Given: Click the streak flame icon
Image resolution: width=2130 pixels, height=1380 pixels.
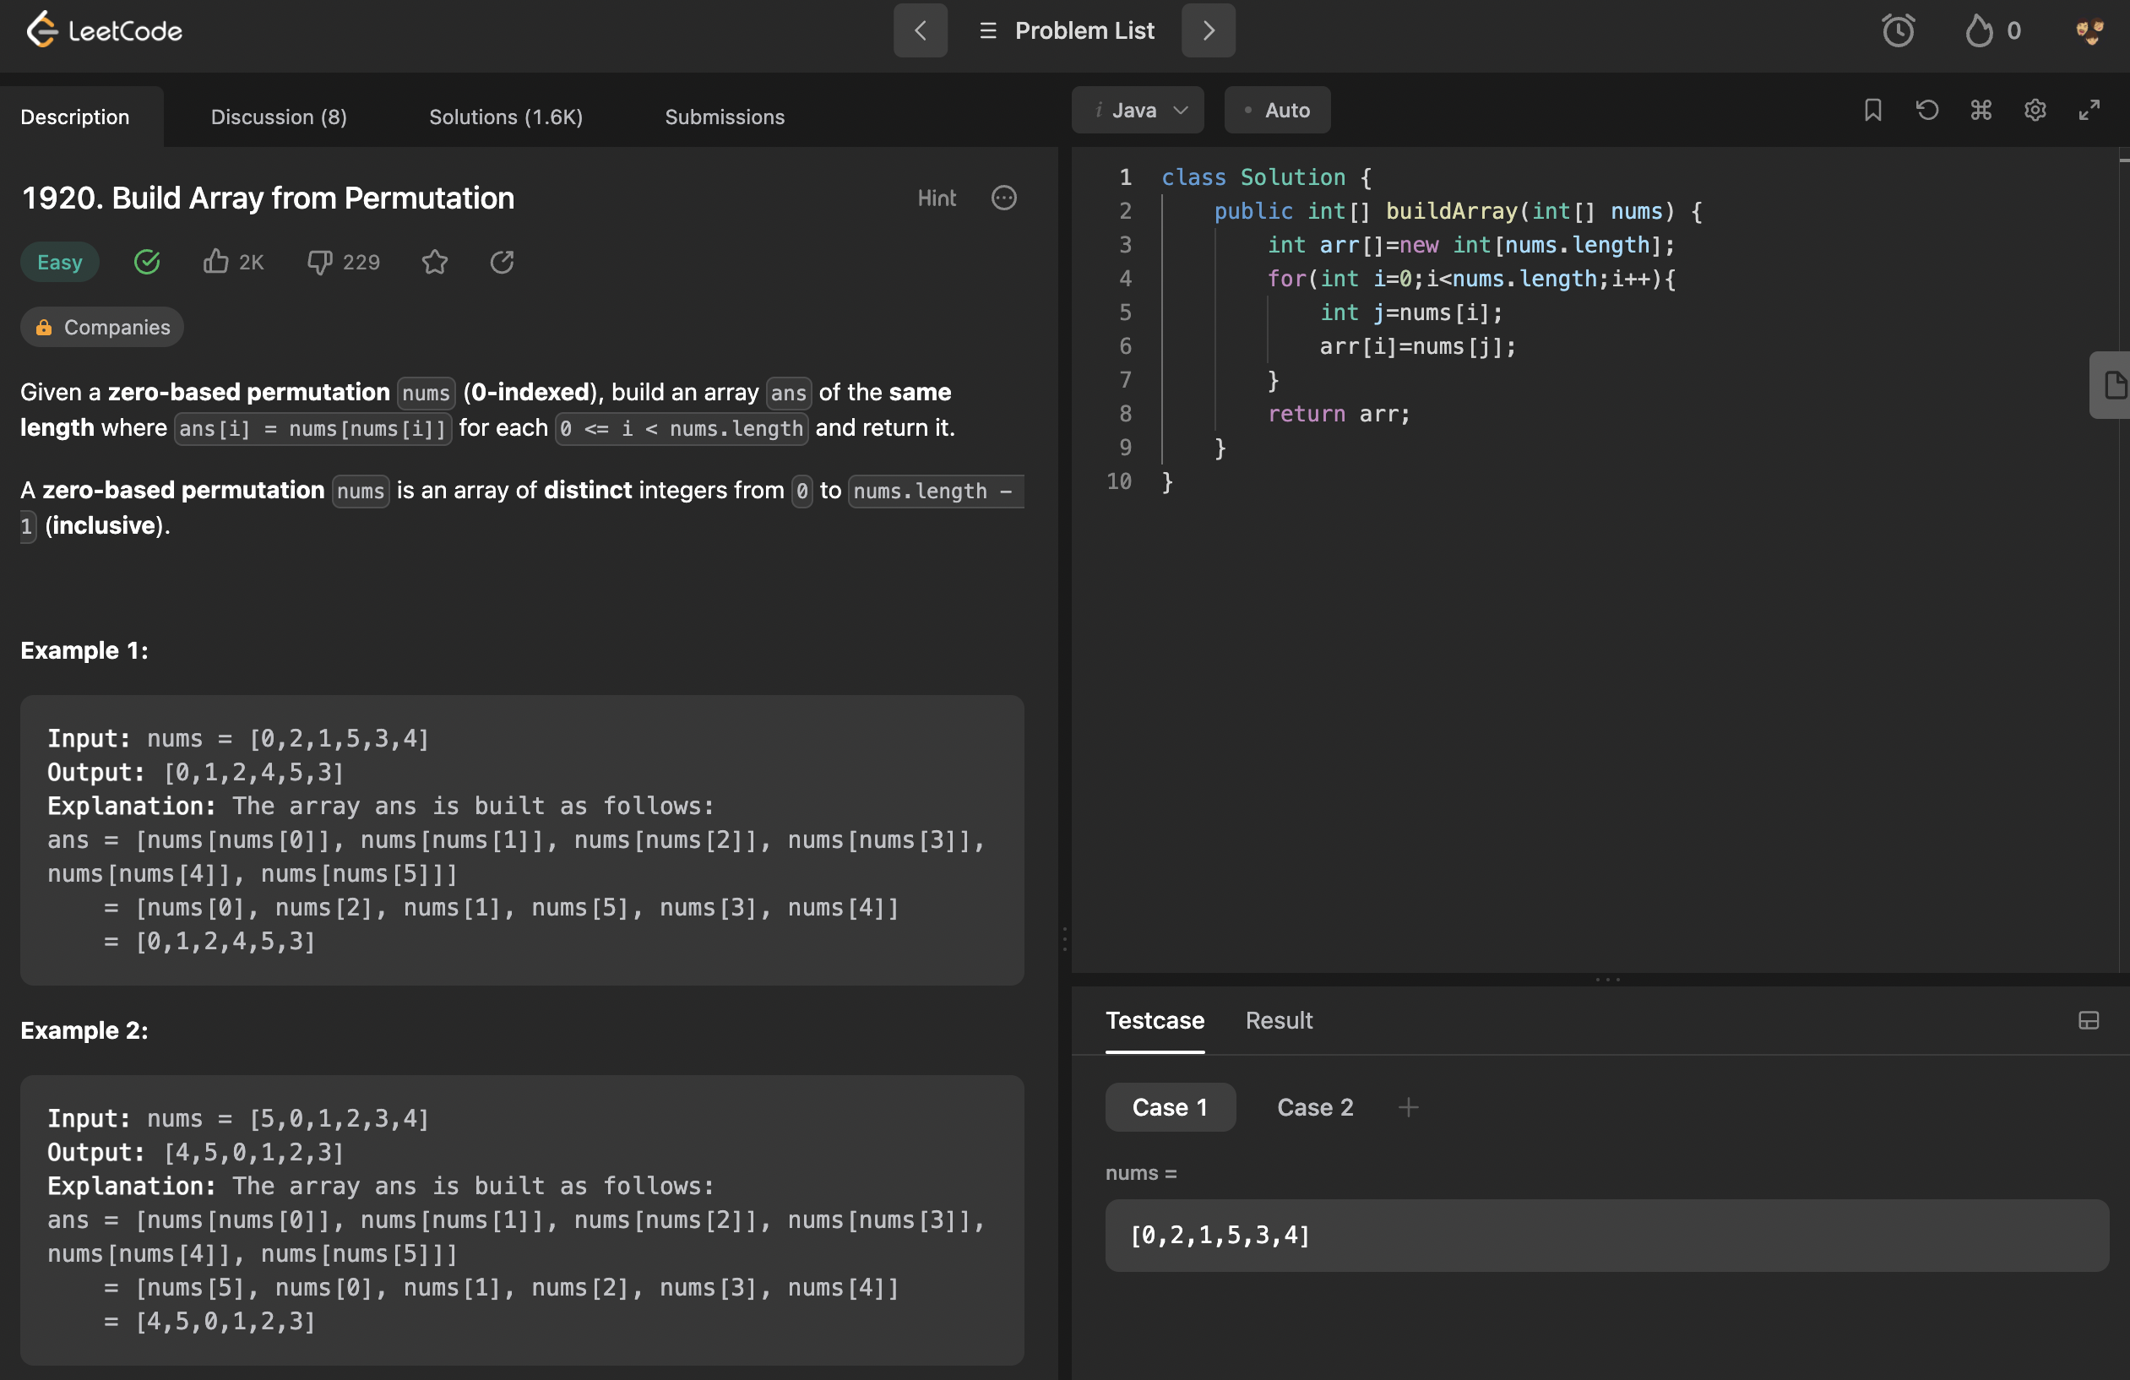Looking at the screenshot, I should pyautogui.click(x=1978, y=30).
